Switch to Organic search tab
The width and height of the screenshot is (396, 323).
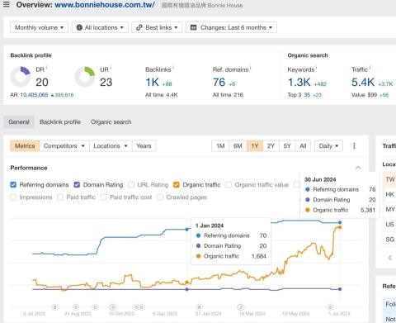(111, 122)
